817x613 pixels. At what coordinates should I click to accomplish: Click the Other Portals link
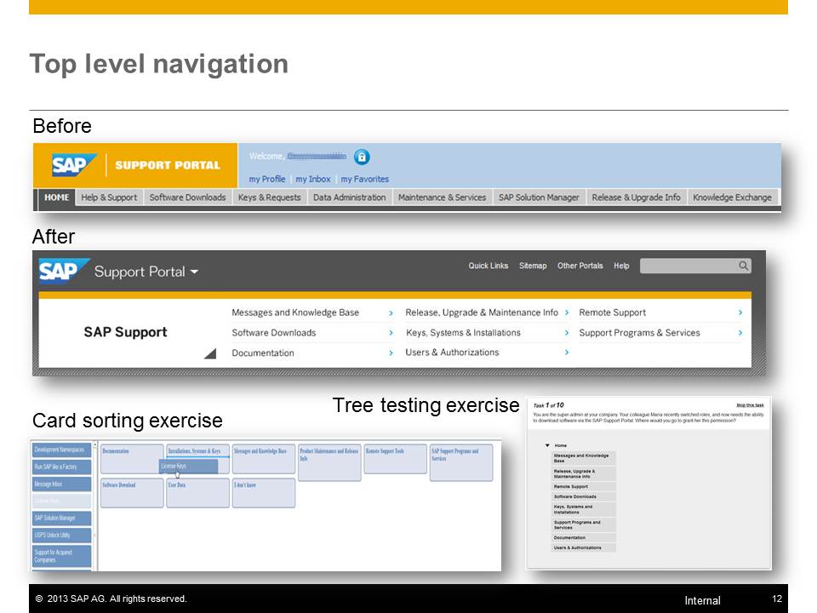click(580, 266)
